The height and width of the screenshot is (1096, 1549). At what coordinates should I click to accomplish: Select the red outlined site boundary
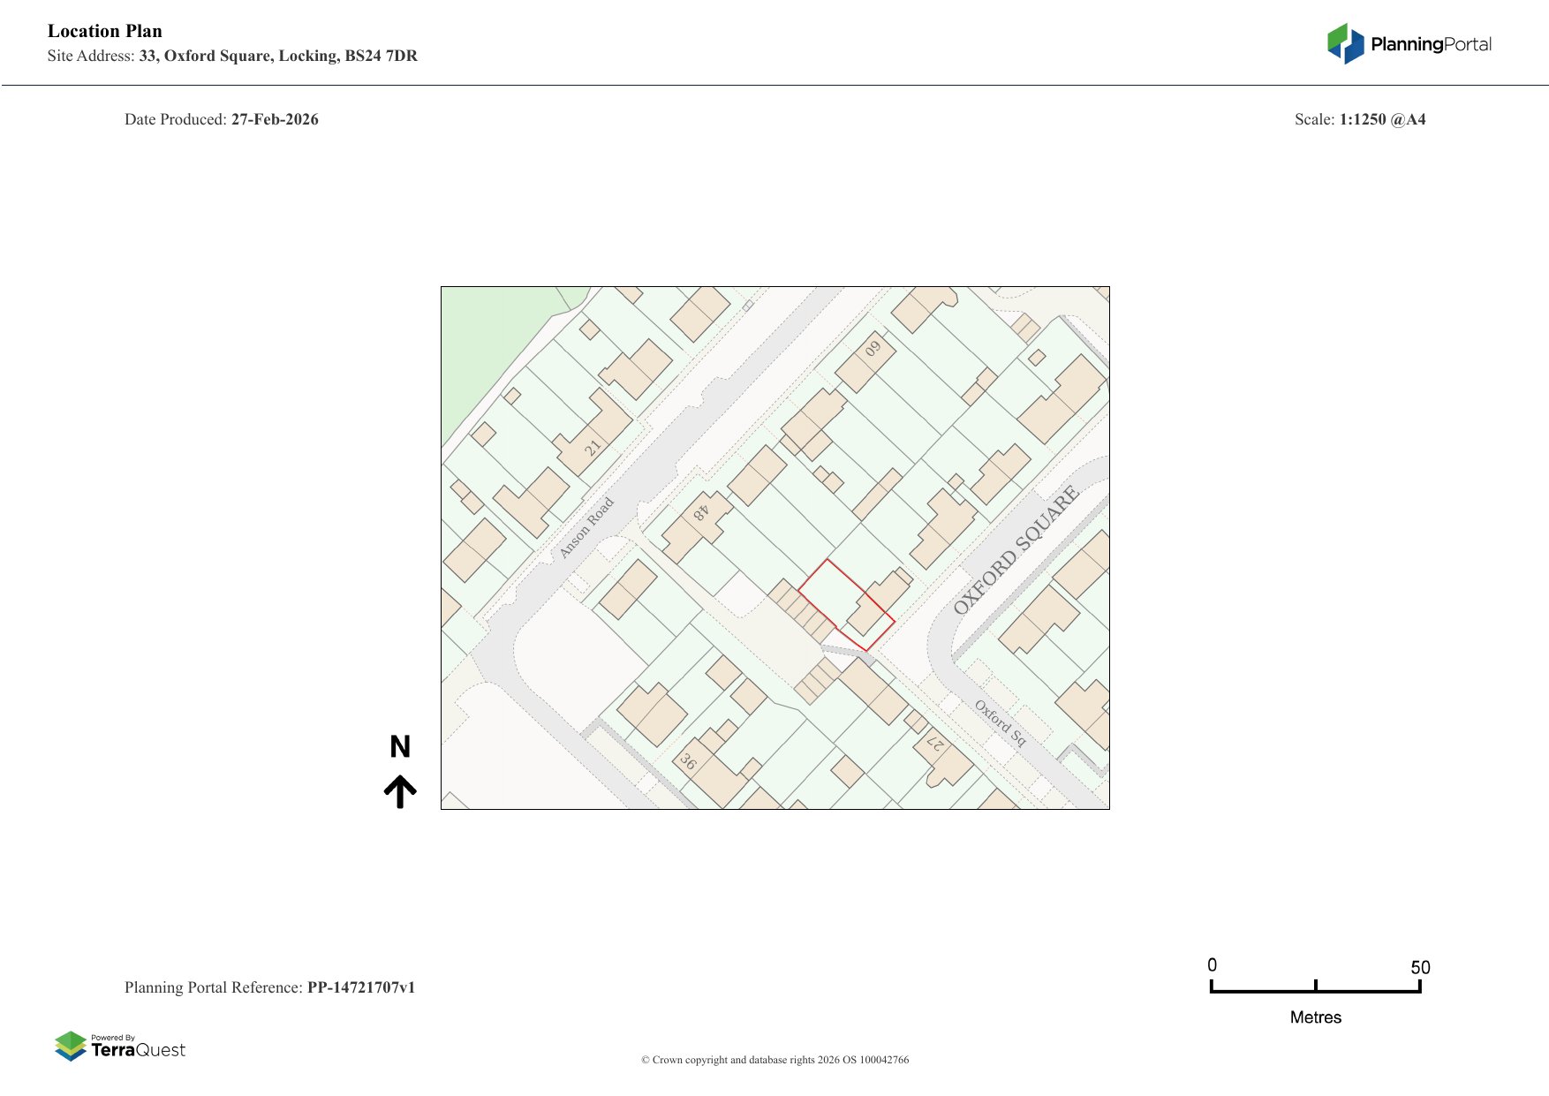[x=845, y=604]
